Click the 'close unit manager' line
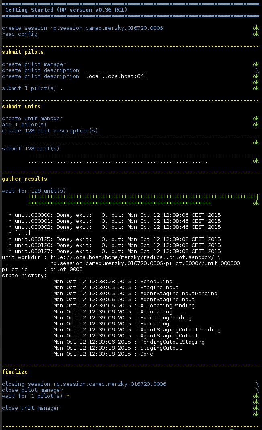 31,408
